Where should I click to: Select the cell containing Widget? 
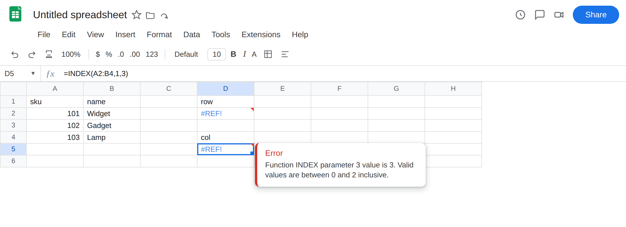112,113
